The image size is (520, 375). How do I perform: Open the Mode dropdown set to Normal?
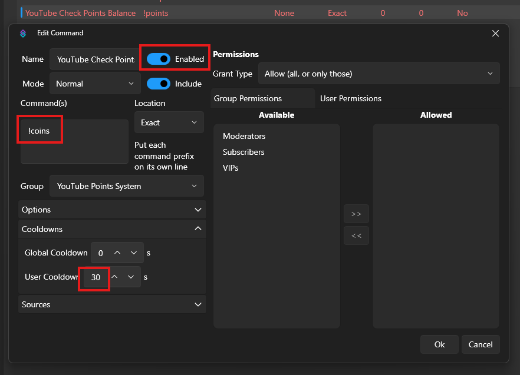[96, 84]
